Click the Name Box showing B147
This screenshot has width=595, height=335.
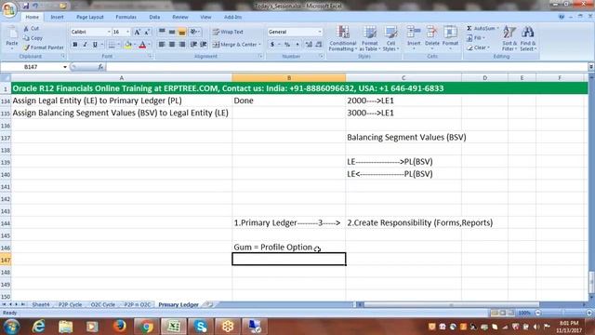point(31,67)
